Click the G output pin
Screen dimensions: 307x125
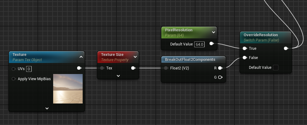point(220,77)
